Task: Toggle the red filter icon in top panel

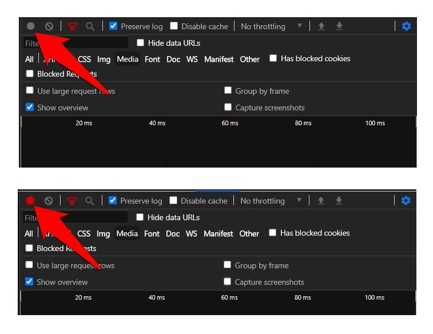Action: (x=72, y=26)
